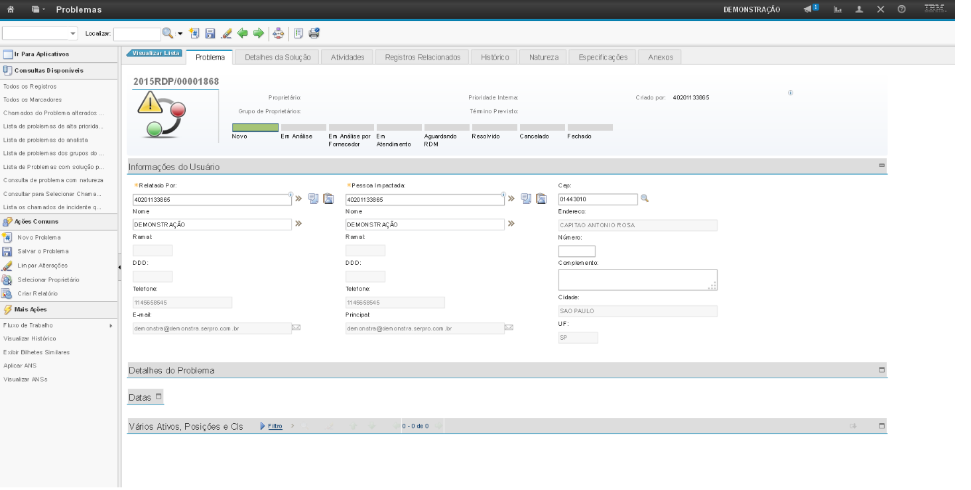Click the Filtro link in assets table

pyautogui.click(x=275, y=426)
